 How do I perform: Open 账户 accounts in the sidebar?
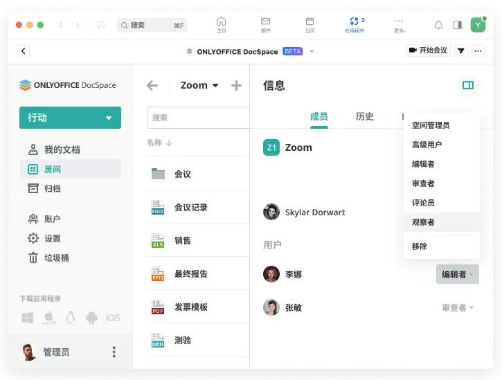coord(44,219)
